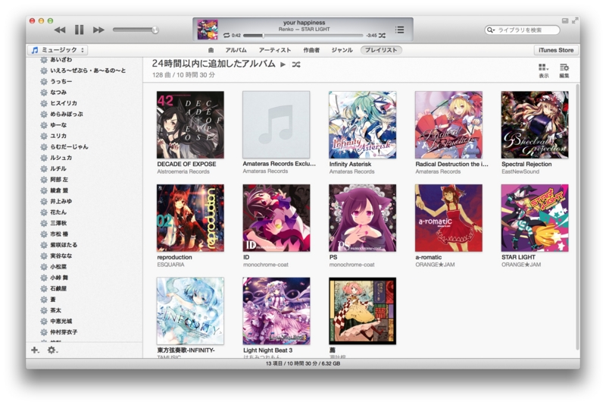Search the library field
606x405 pixels.
522,30
